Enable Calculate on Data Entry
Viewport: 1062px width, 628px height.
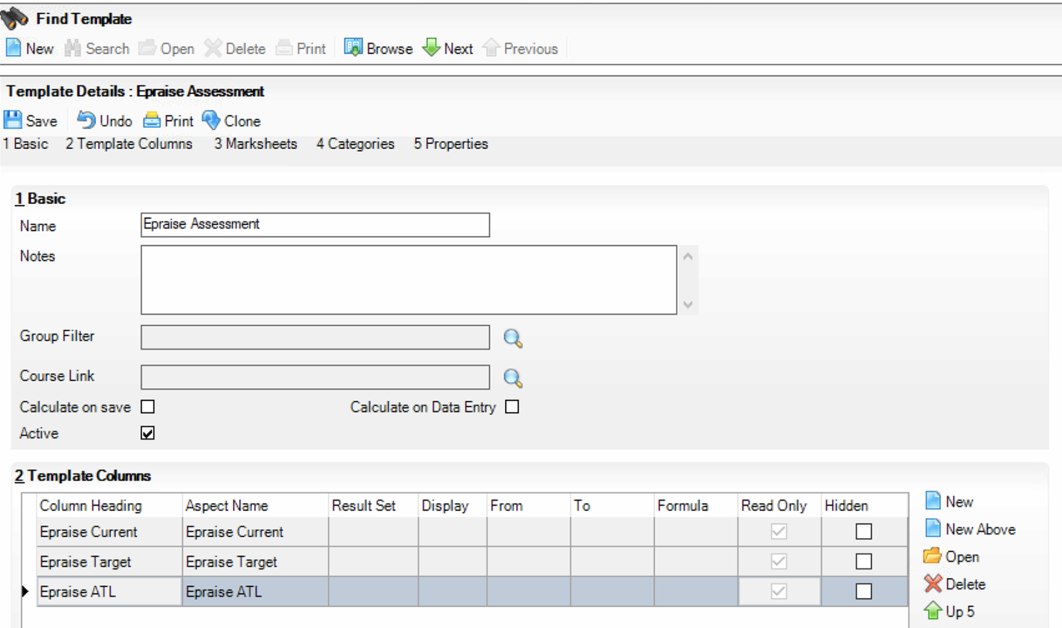(x=511, y=407)
